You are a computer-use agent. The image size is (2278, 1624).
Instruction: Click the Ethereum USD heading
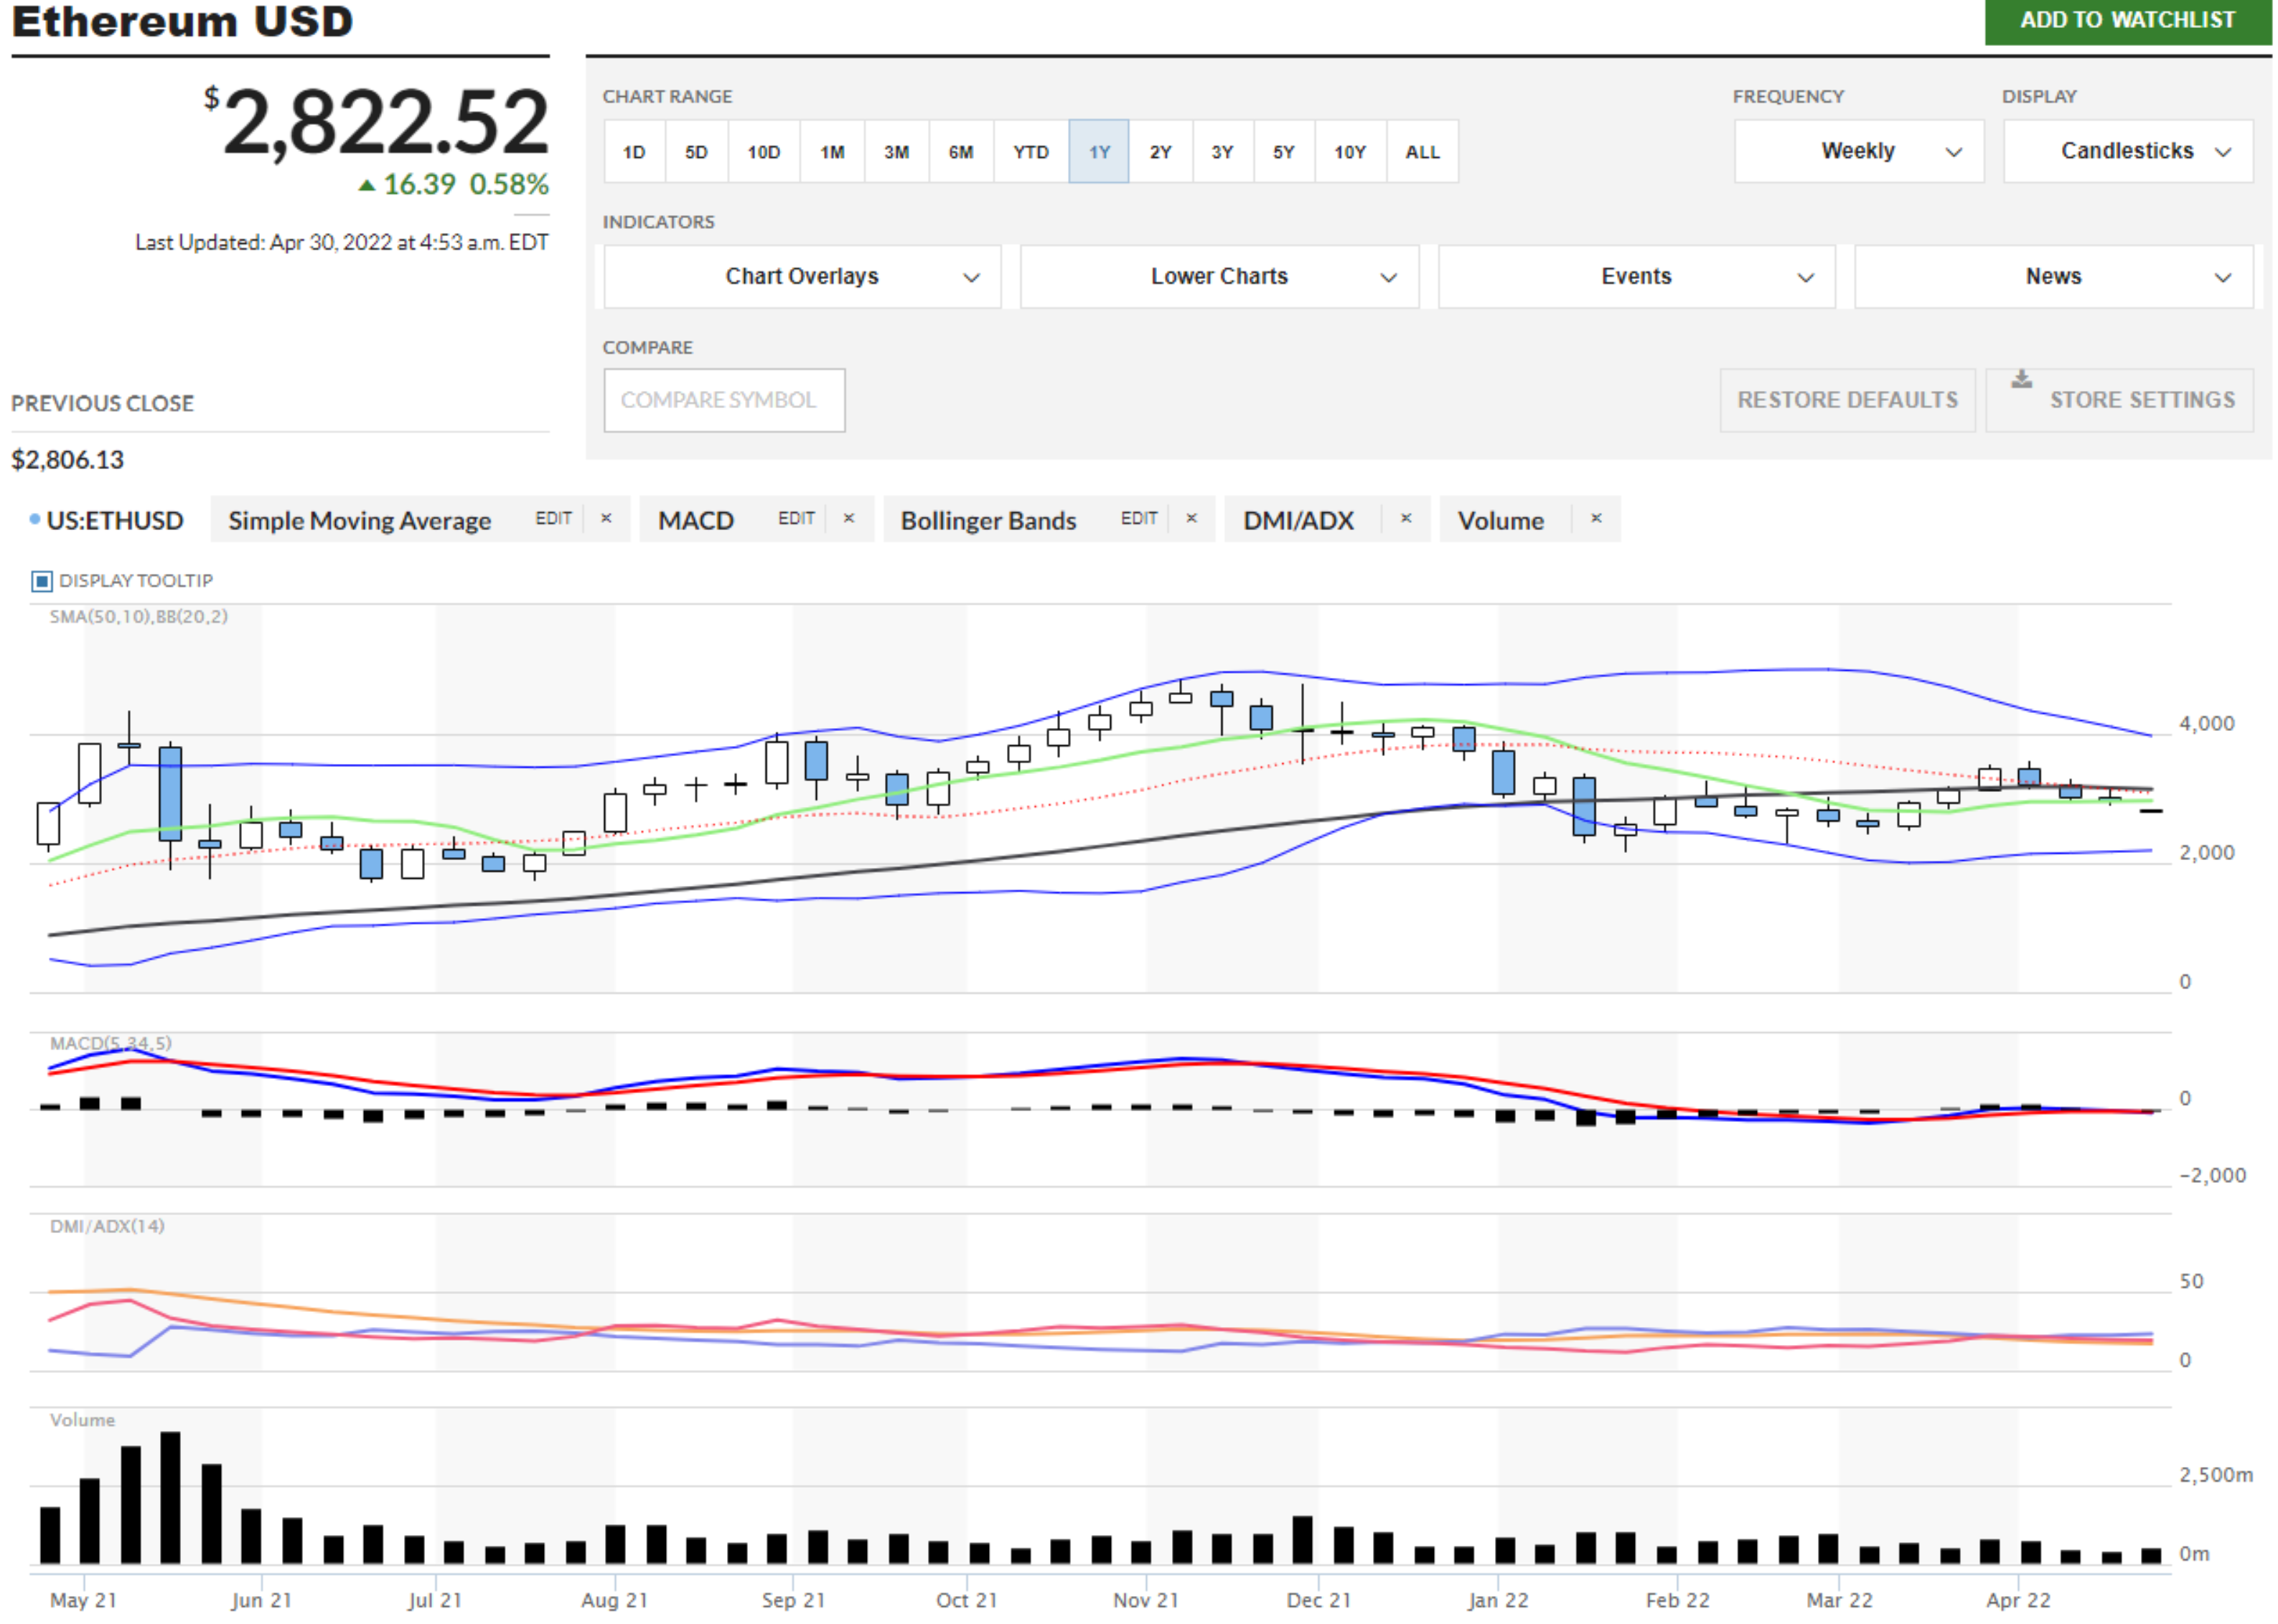pyautogui.click(x=183, y=21)
